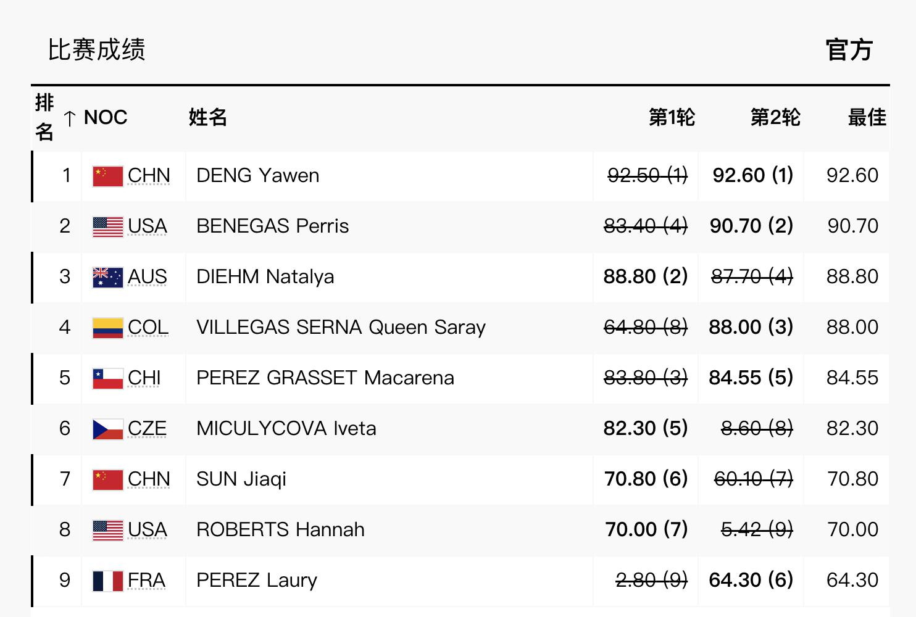
Task: Click the Australia flag icon
Action: pyautogui.click(x=107, y=277)
